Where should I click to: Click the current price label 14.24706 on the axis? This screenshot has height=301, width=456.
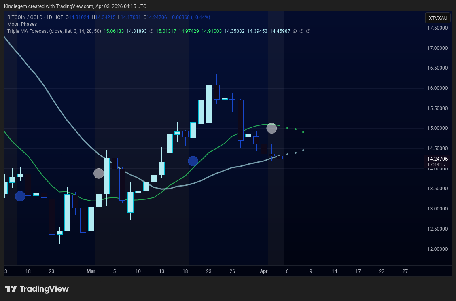437,159
